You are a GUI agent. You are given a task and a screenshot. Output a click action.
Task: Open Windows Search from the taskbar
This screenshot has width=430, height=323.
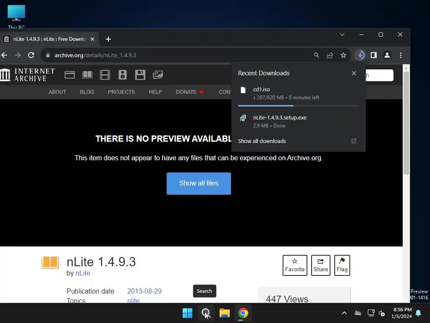[x=206, y=313]
